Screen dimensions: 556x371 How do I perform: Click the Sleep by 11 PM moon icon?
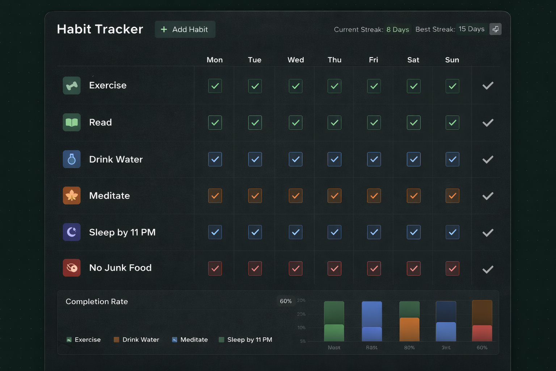(72, 232)
